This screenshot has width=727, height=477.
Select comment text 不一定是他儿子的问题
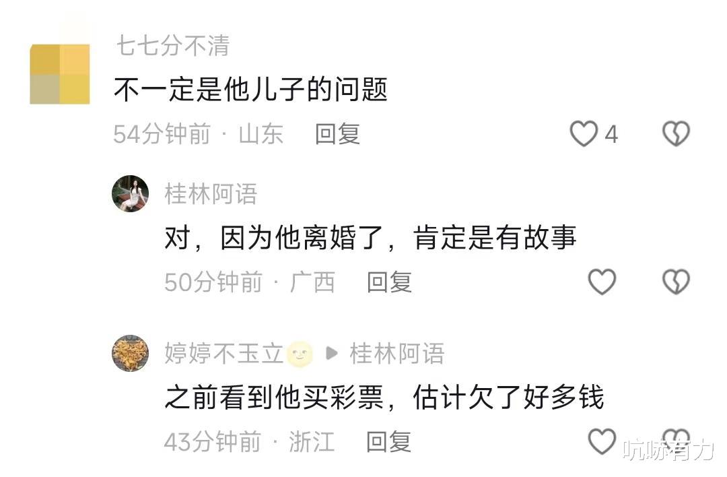[250, 90]
